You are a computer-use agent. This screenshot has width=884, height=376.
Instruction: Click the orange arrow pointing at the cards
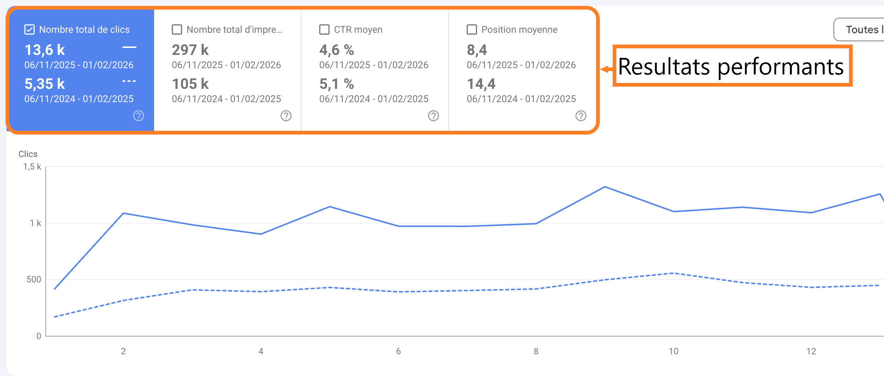[606, 69]
